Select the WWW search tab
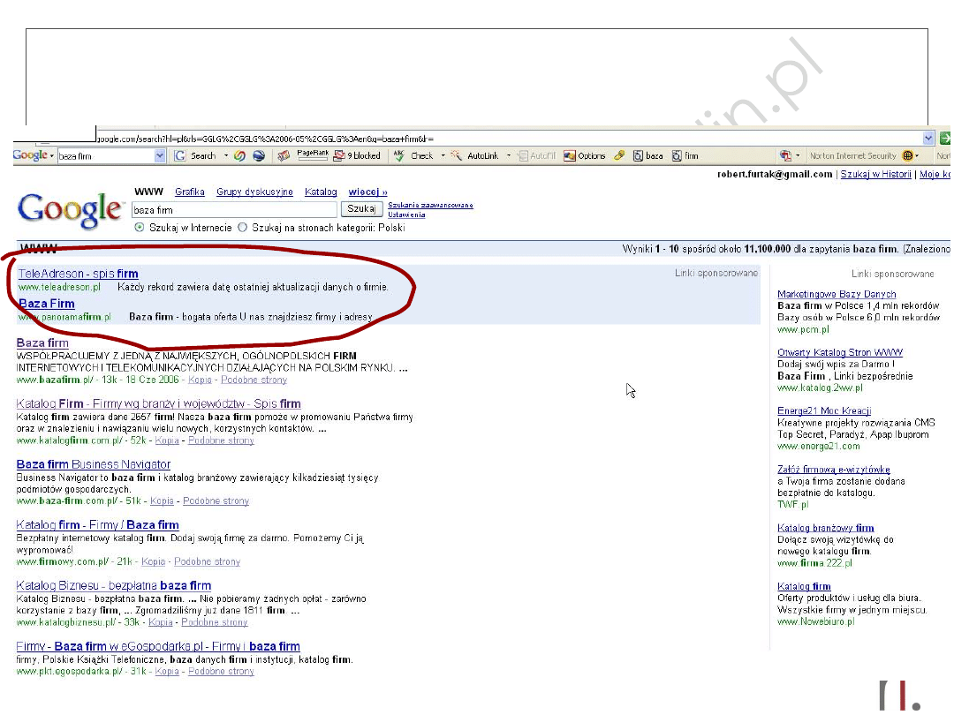 (x=148, y=192)
